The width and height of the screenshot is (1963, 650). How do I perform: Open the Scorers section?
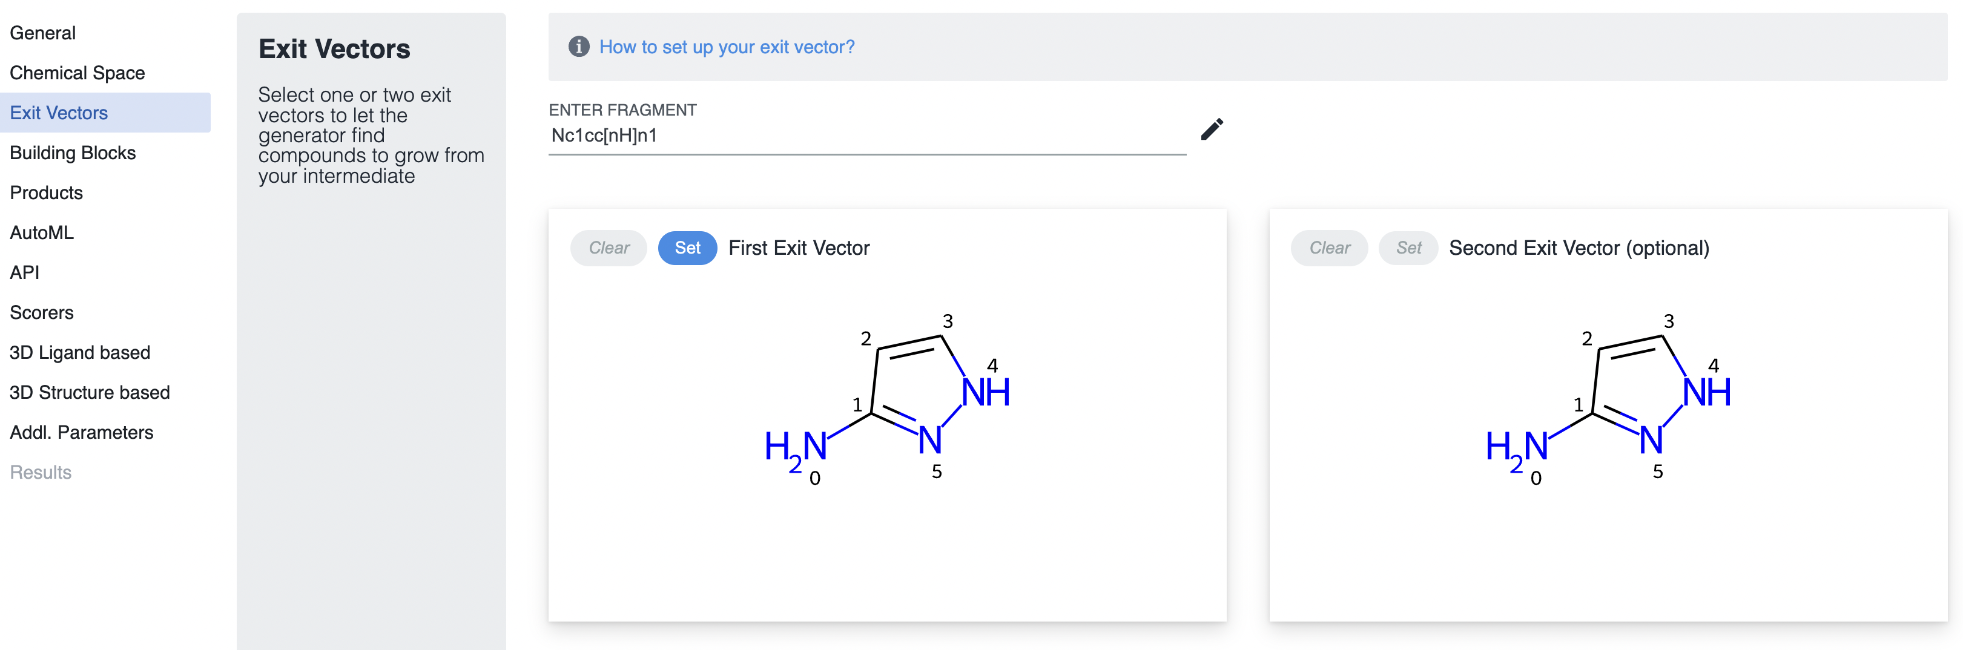point(42,312)
